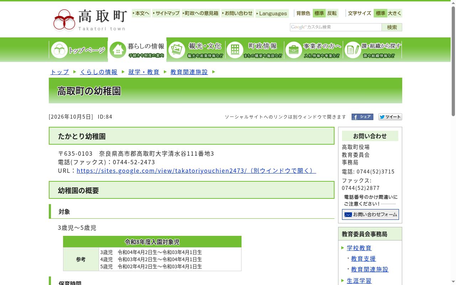Select the たかとり幼稚園 section heading
This screenshot has height=285, width=456.
point(82,136)
